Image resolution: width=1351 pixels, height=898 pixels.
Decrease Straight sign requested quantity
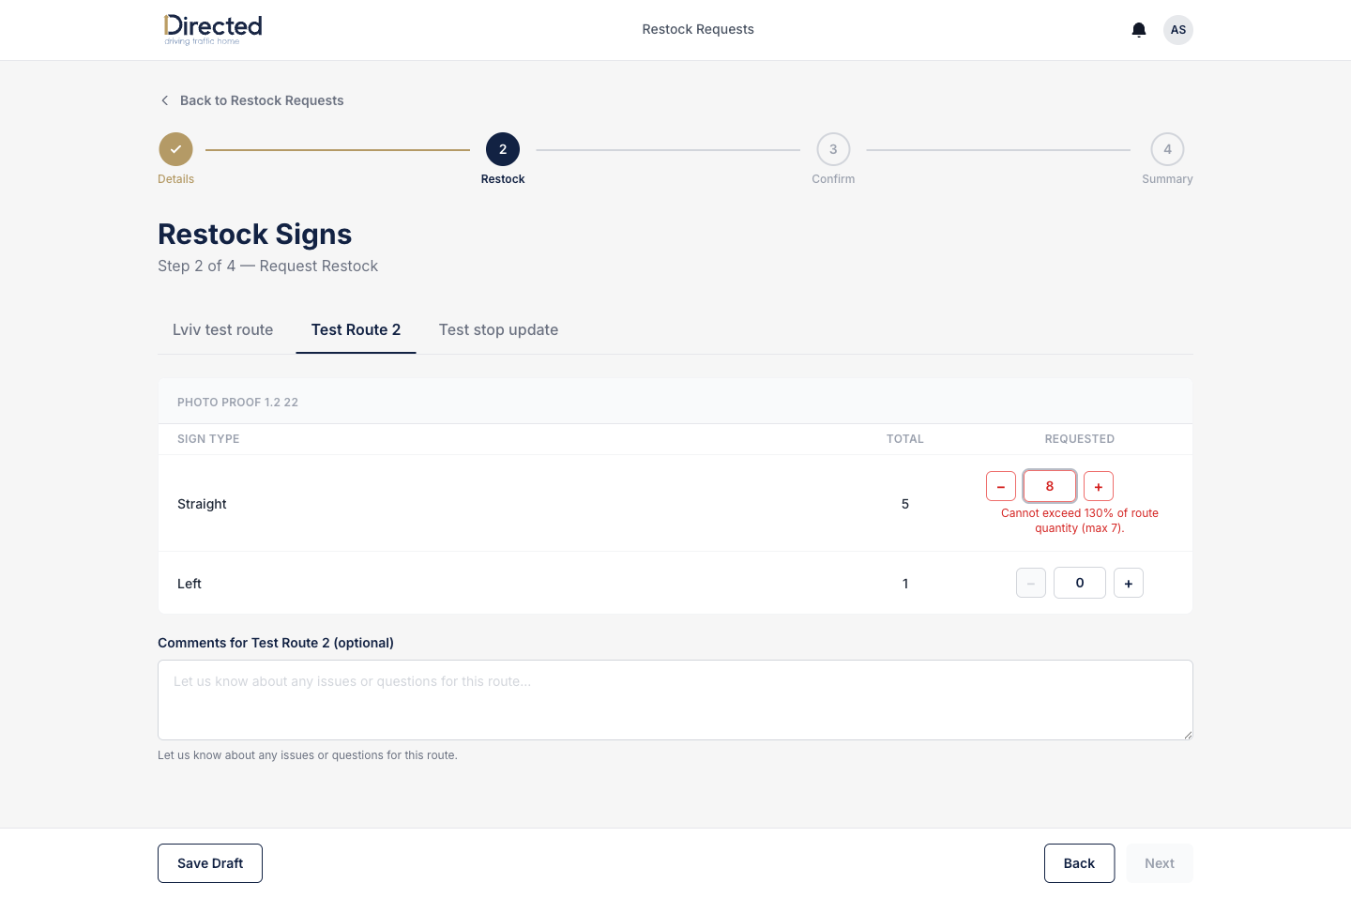1001,486
